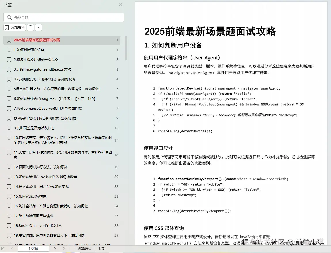Click the bookmarks list scrollbar
The height and width of the screenshot is (253, 331).
click(x=126, y=48)
